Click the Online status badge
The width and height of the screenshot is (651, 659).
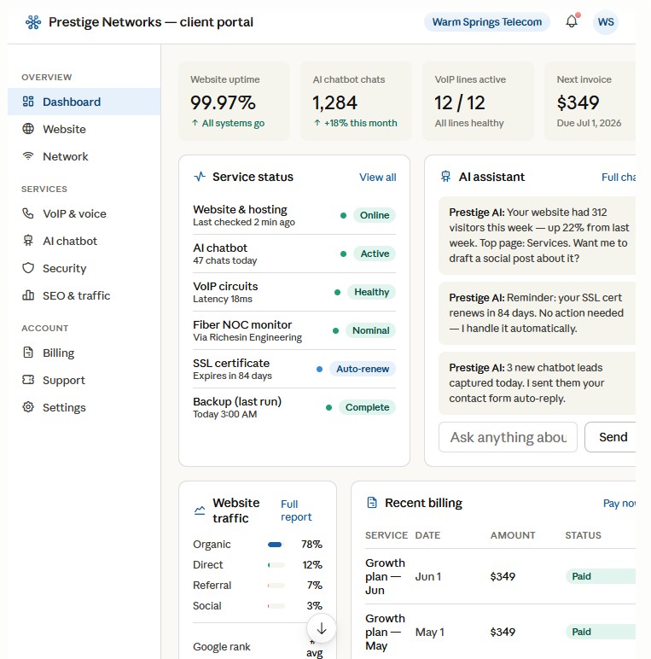click(375, 215)
